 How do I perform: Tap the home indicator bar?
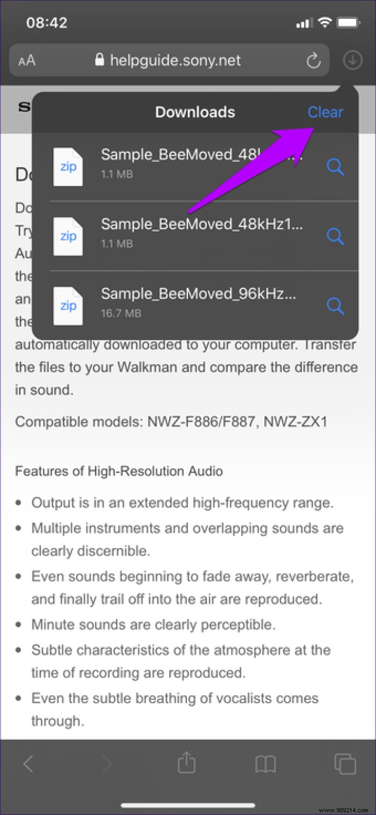(188, 805)
